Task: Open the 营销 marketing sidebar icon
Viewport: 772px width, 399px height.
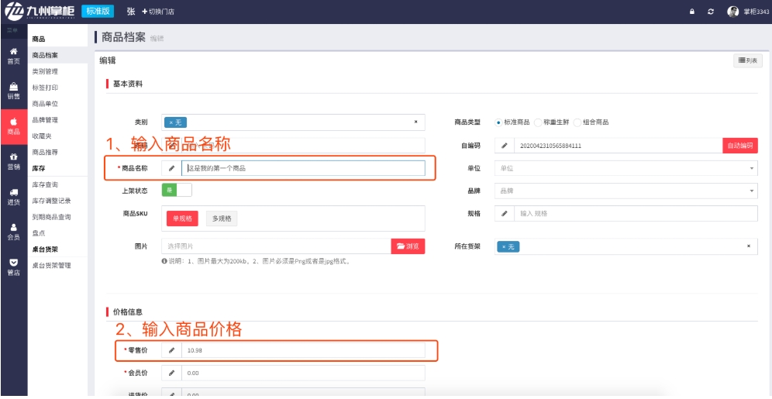Action: click(x=14, y=161)
